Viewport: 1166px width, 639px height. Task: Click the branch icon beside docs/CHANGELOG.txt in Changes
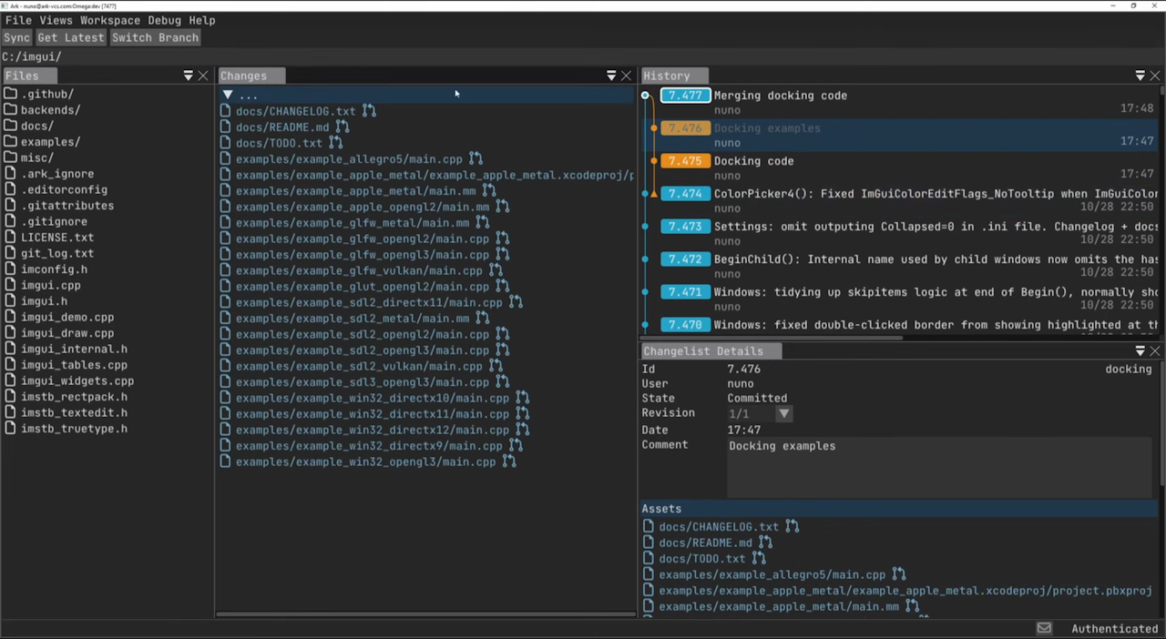(x=369, y=111)
